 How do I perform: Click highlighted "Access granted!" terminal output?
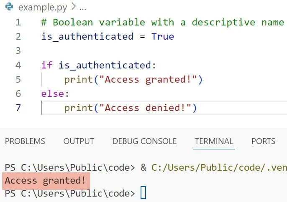[46, 181]
